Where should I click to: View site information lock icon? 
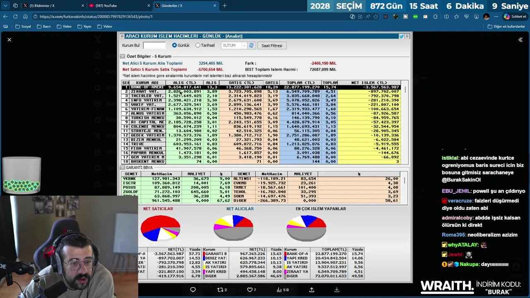[x=36, y=17]
